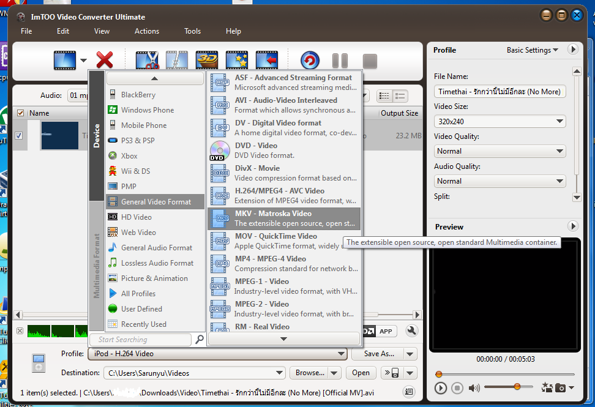Image resolution: width=595 pixels, height=407 pixels.
Task: Choose MP4 MPEG-4 Video profile
Action: (284, 264)
